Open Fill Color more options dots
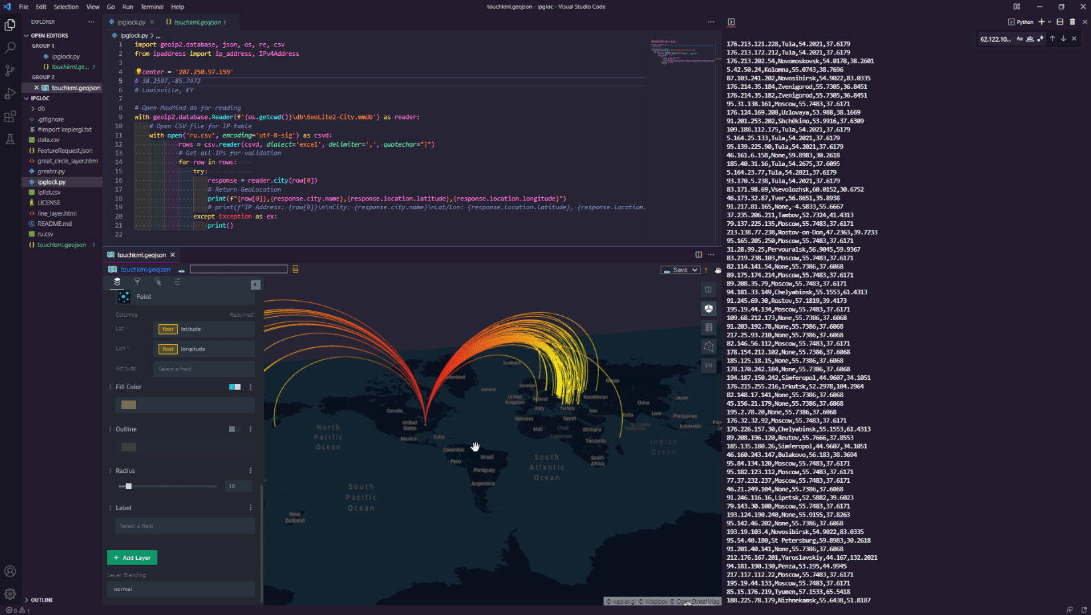The height and width of the screenshot is (615, 1091). (x=250, y=387)
